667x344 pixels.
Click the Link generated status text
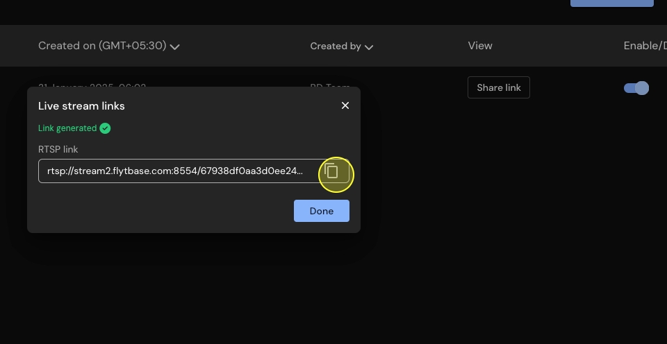click(x=67, y=128)
